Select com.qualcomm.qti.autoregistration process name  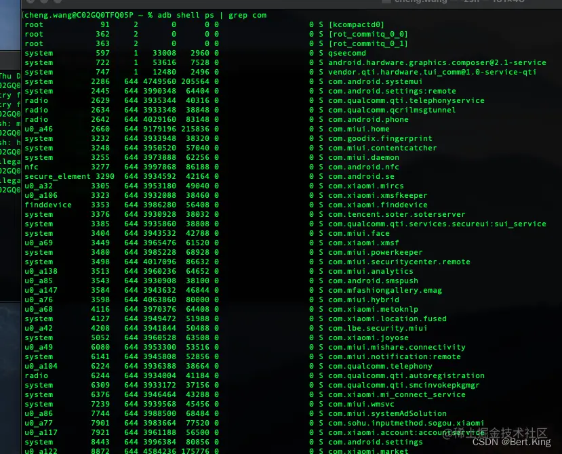406,376
